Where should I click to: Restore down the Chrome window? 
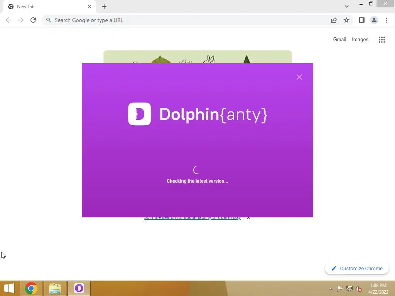pyautogui.click(x=371, y=4)
